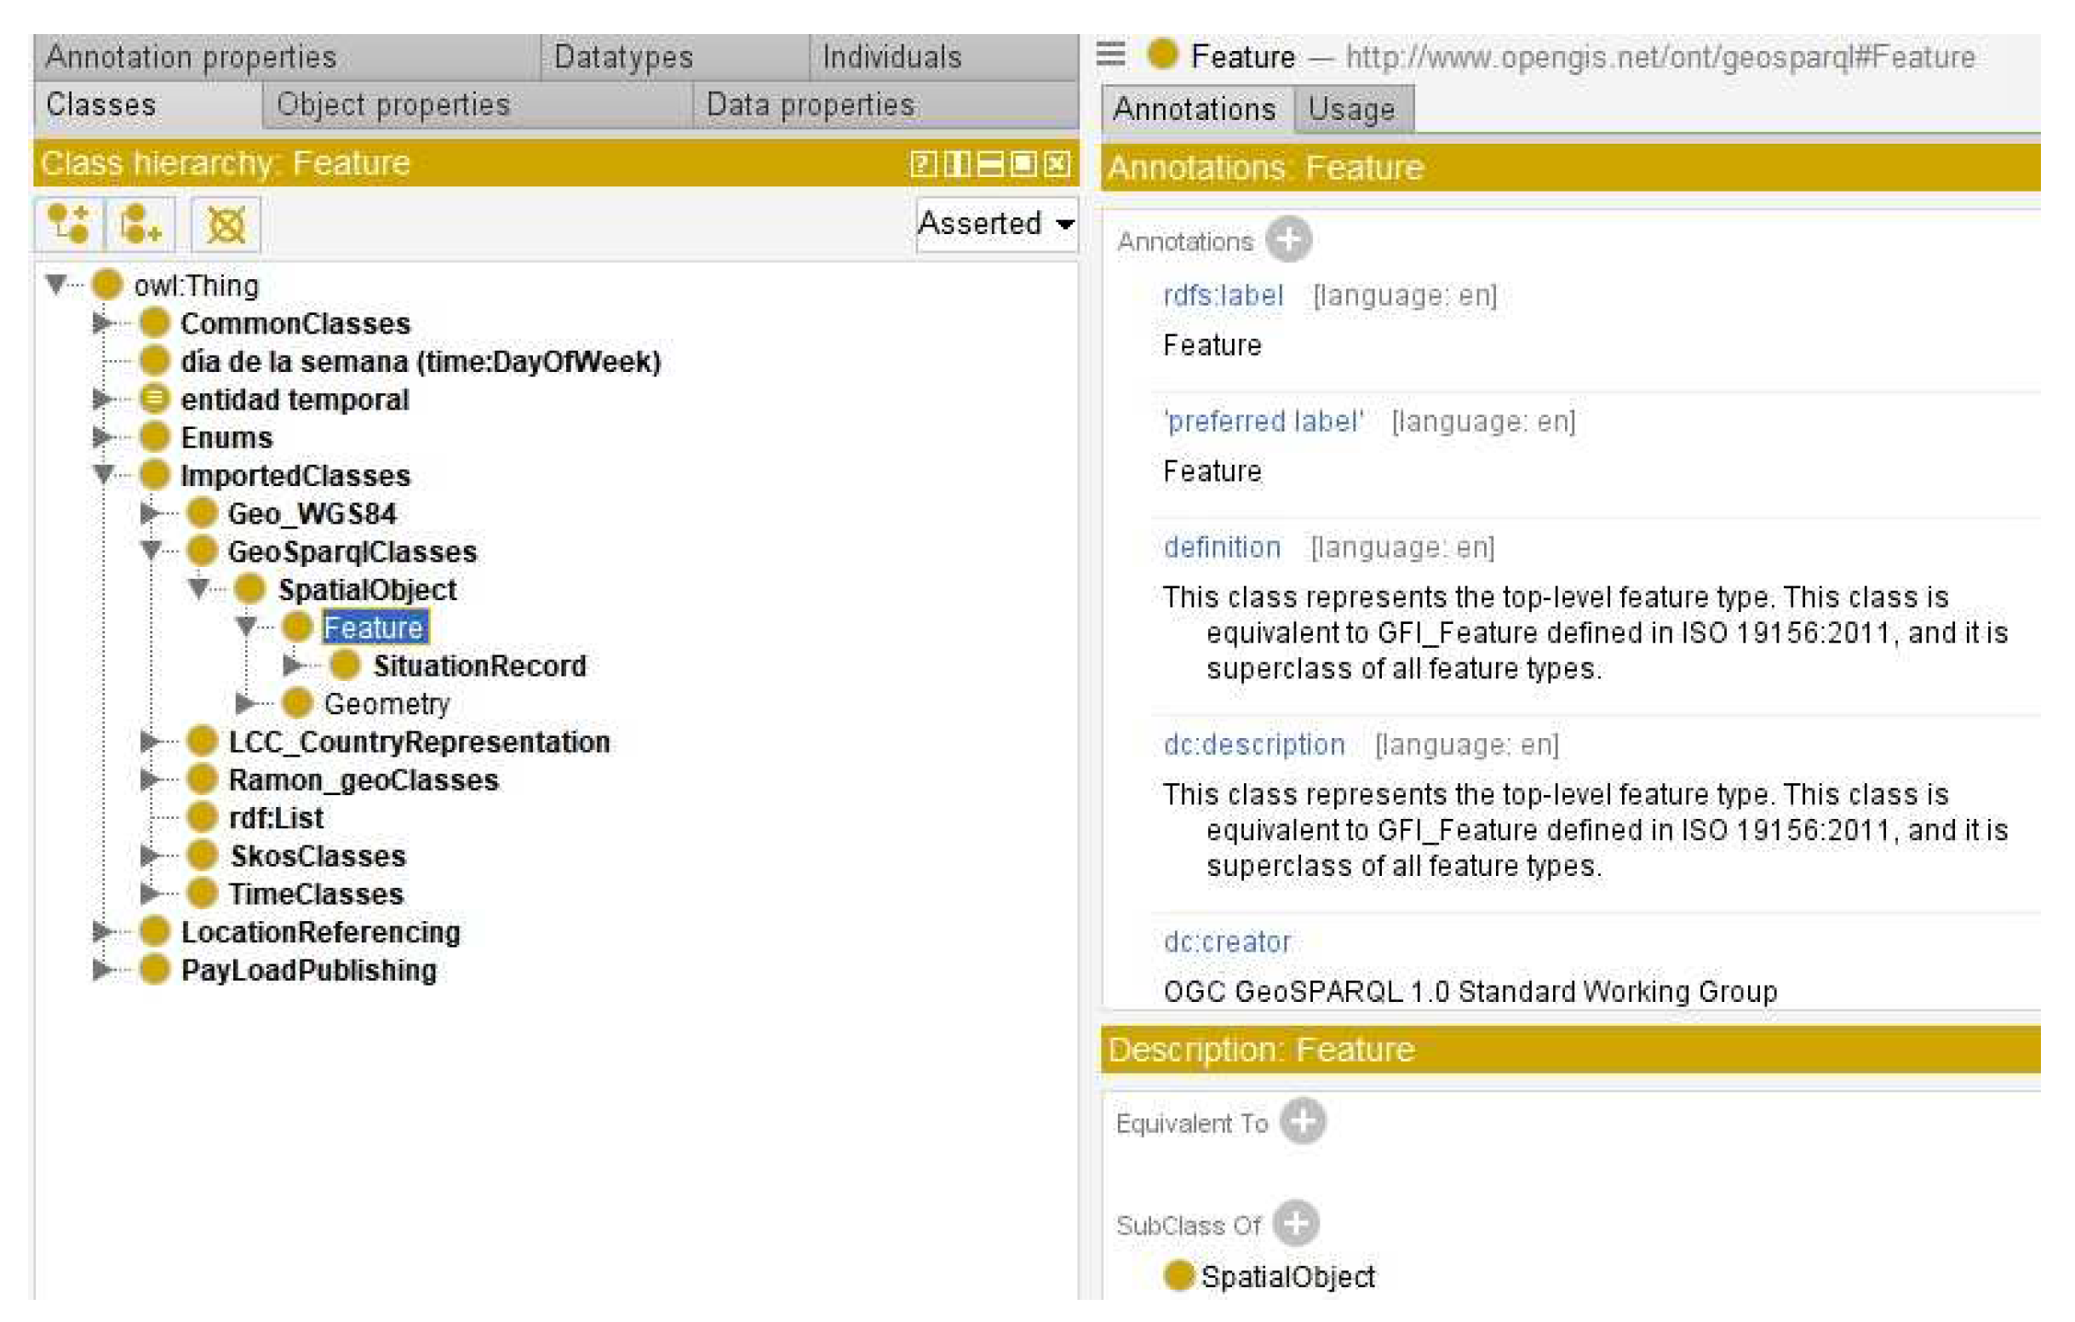Switch to the Object properties tab
The image size is (2075, 1322).
point(393,105)
